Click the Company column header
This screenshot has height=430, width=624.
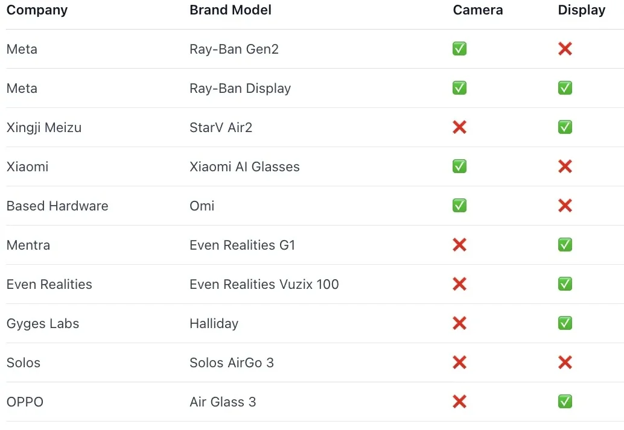[x=37, y=10]
